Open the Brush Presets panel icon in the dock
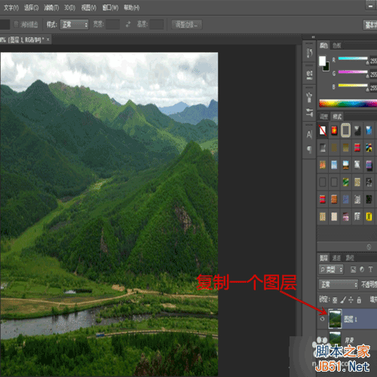 coord(309,112)
